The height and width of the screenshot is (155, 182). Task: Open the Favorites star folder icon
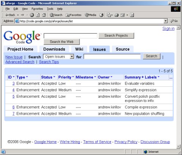(67, 15)
